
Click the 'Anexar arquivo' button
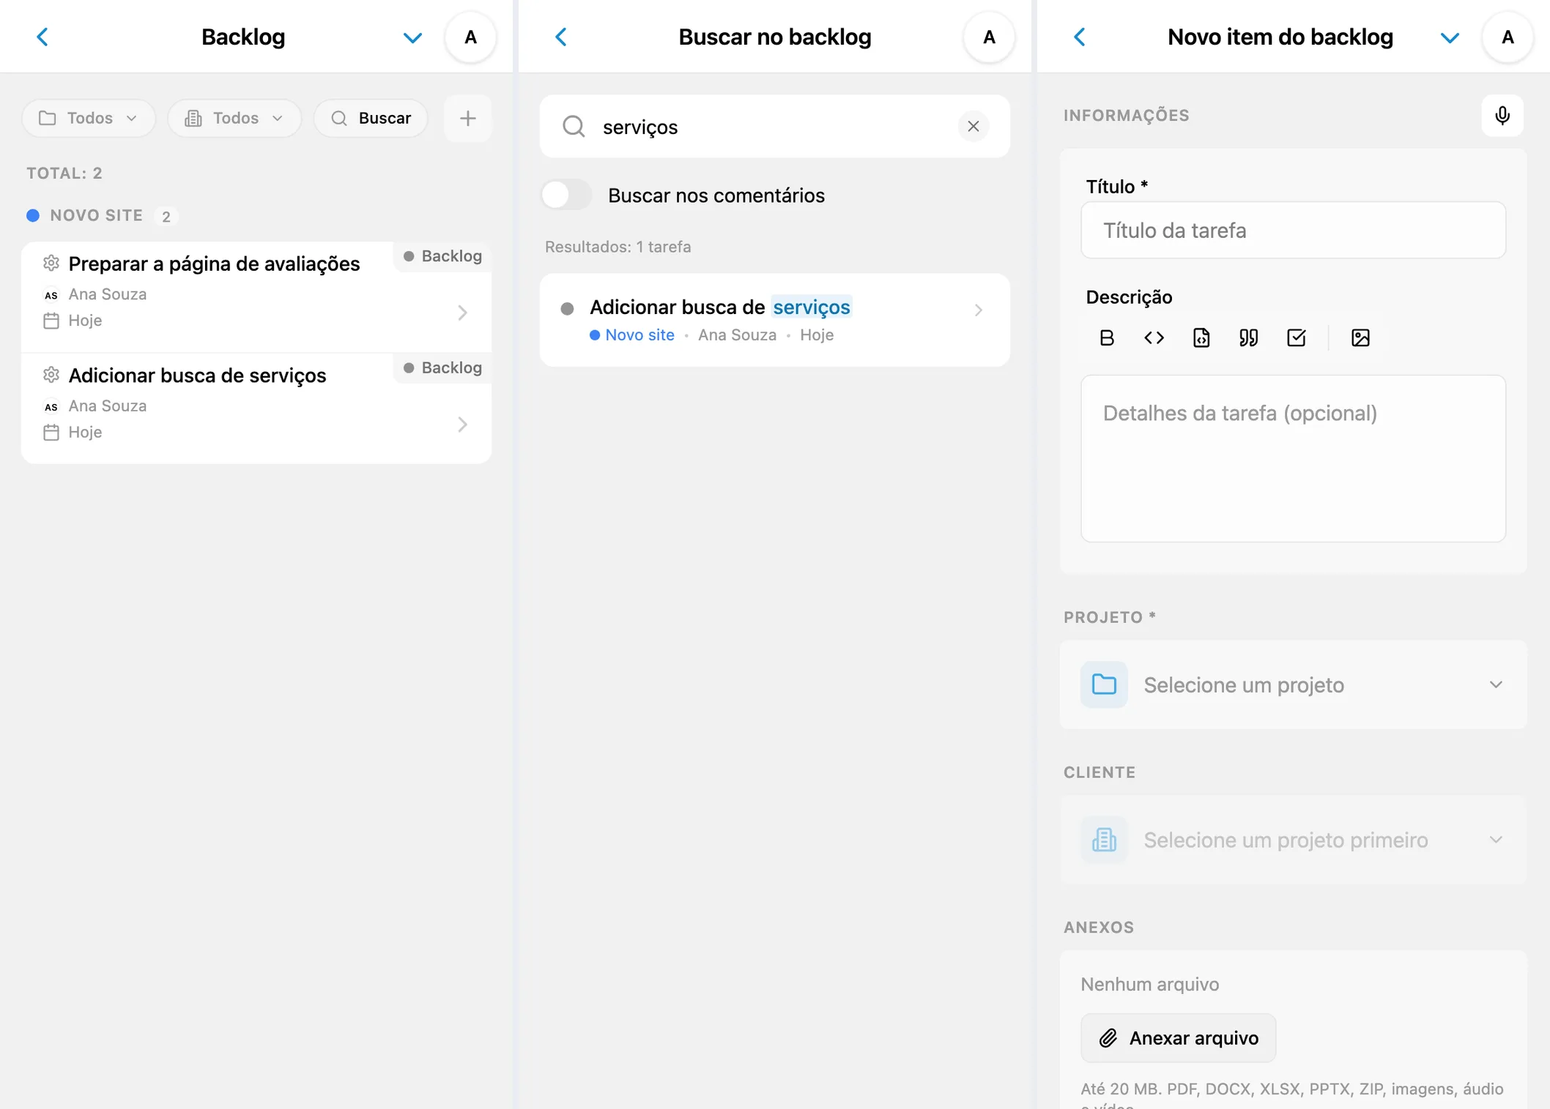[1178, 1038]
